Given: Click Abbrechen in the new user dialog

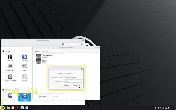Looking at the screenshot, I should tap(65, 86).
